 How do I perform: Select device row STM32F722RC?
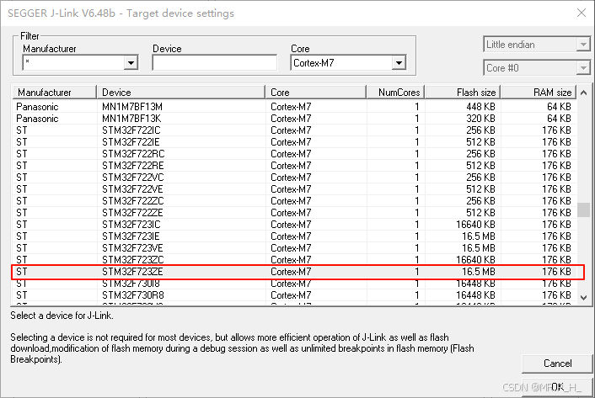294,154
